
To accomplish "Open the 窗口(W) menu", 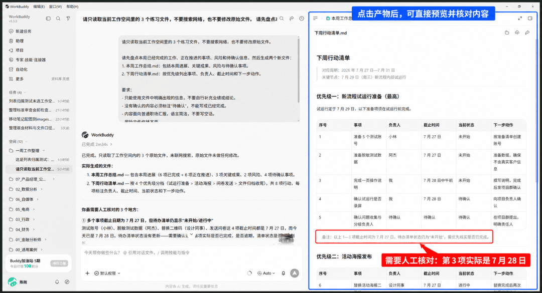I will pyautogui.click(x=55, y=7).
